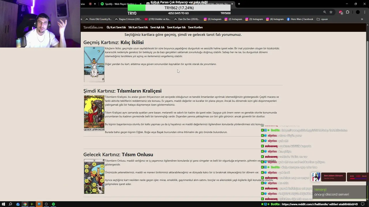369x207 pixels.
Task: Open the oyuun bookmarks folder
Action: 322,19
